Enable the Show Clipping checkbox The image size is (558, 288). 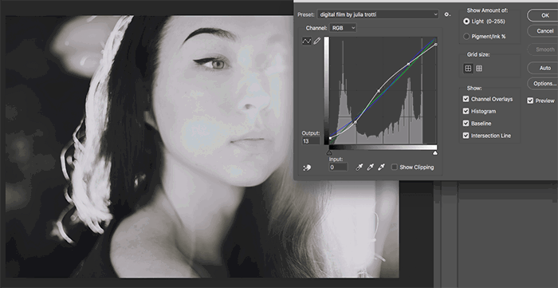(x=395, y=167)
